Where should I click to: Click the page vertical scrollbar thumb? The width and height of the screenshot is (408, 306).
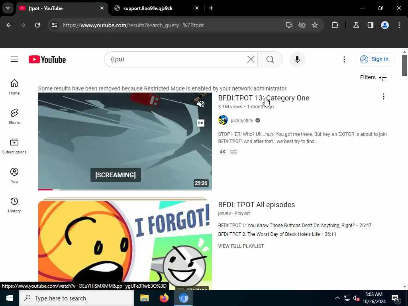tap(404, 65)
